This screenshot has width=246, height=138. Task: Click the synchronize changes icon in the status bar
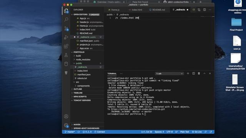[78, 132]
